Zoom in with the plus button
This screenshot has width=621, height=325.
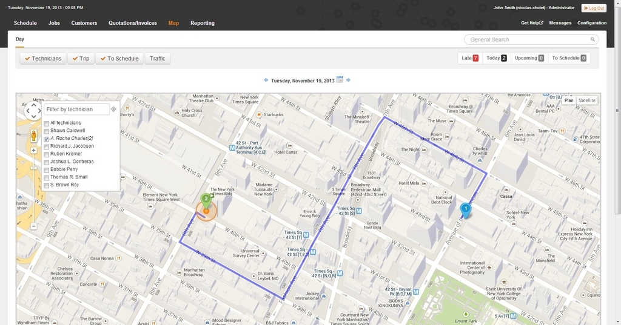34,150
